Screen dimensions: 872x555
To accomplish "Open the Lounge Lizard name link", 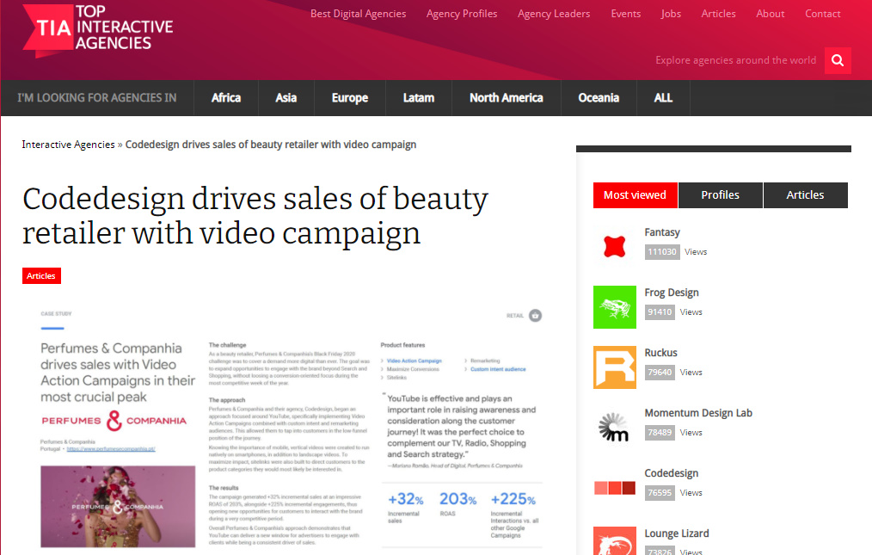I will 676,533.
